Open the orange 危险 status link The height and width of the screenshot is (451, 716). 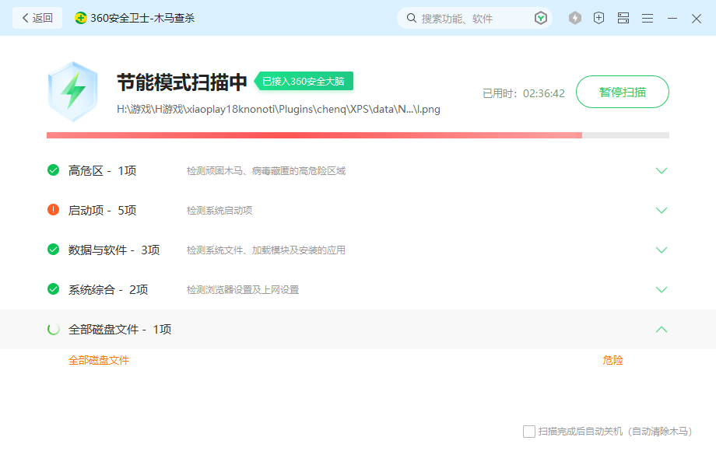click(x=612, y=360)
